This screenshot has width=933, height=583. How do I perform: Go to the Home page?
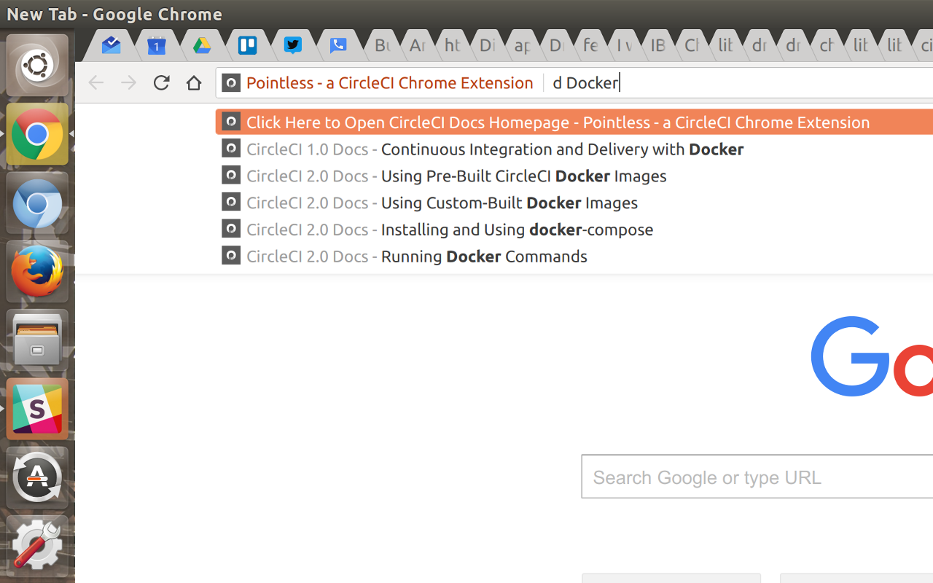click(x=194, y=83)
